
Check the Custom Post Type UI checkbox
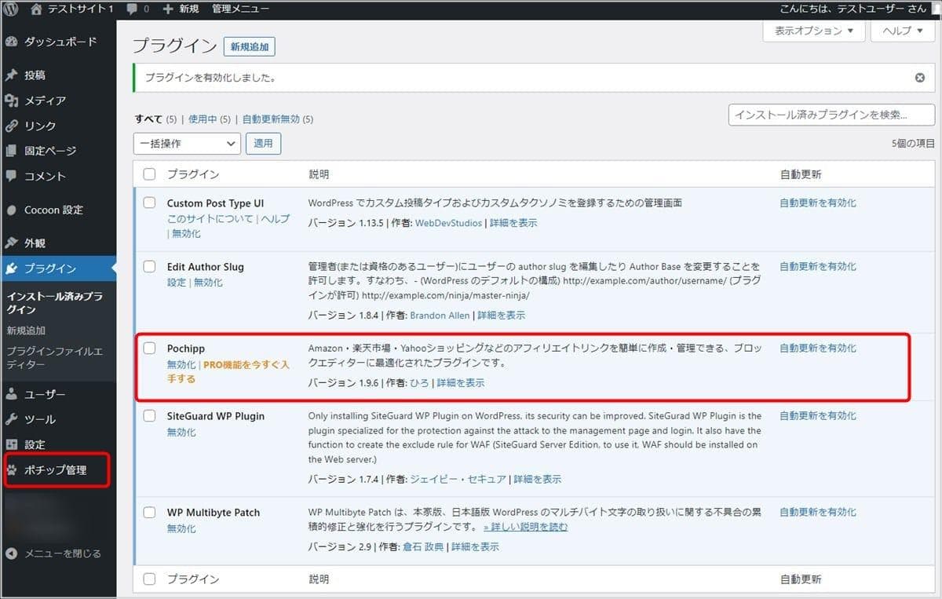(149, 203)
